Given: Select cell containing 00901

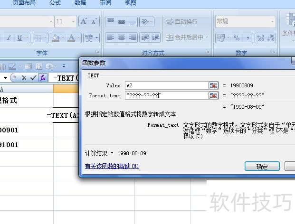Looking at the screenshot, I should point(26,130).
